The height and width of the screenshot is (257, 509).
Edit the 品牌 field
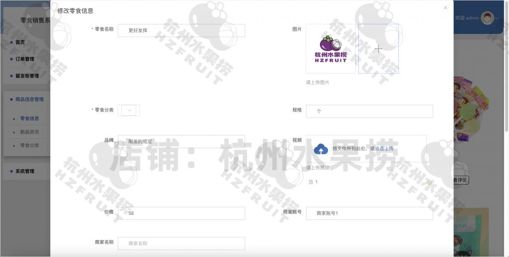pos(181,141)
